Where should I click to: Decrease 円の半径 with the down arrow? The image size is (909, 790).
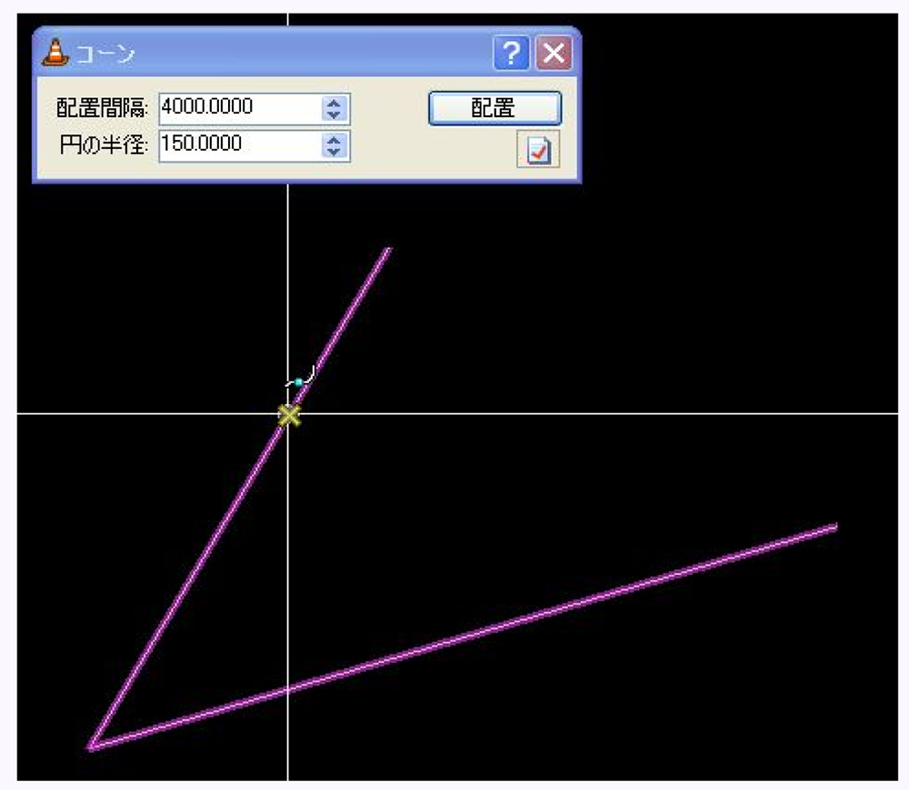[334, 153]
